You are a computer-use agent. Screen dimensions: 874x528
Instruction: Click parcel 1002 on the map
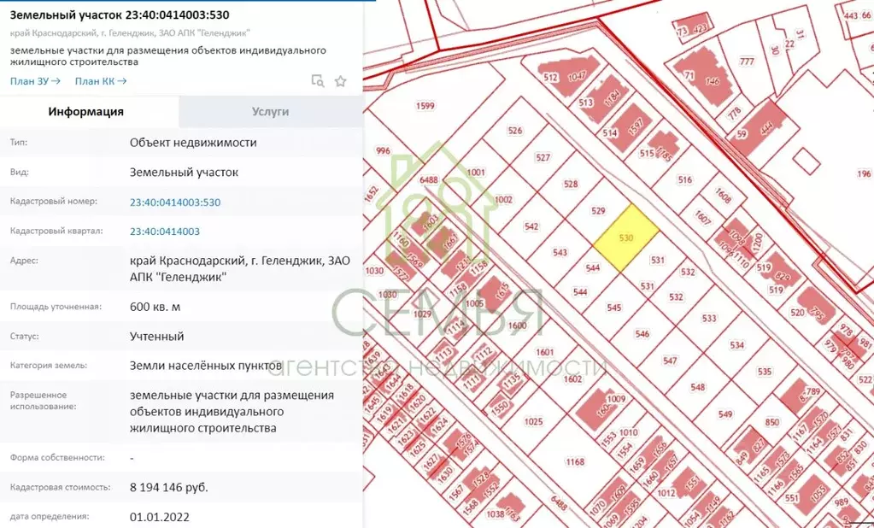(502, 200)
